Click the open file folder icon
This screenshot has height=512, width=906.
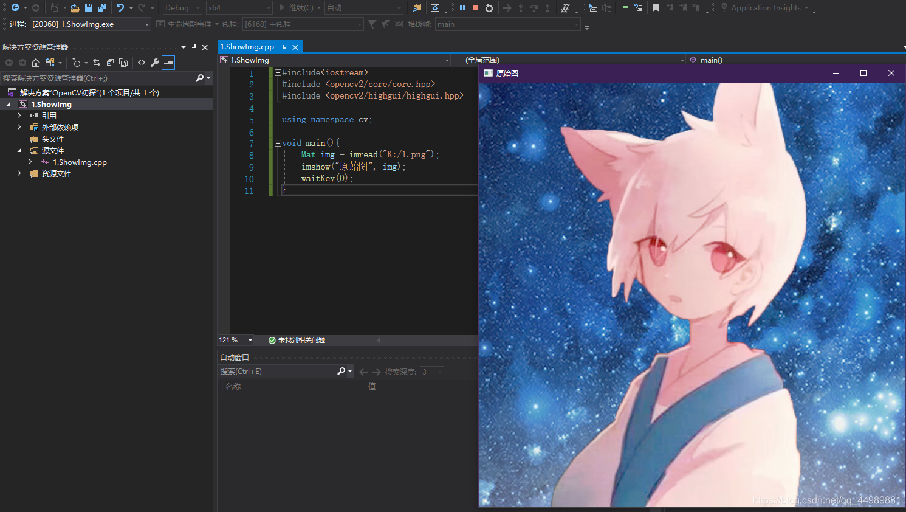(75, 8)
